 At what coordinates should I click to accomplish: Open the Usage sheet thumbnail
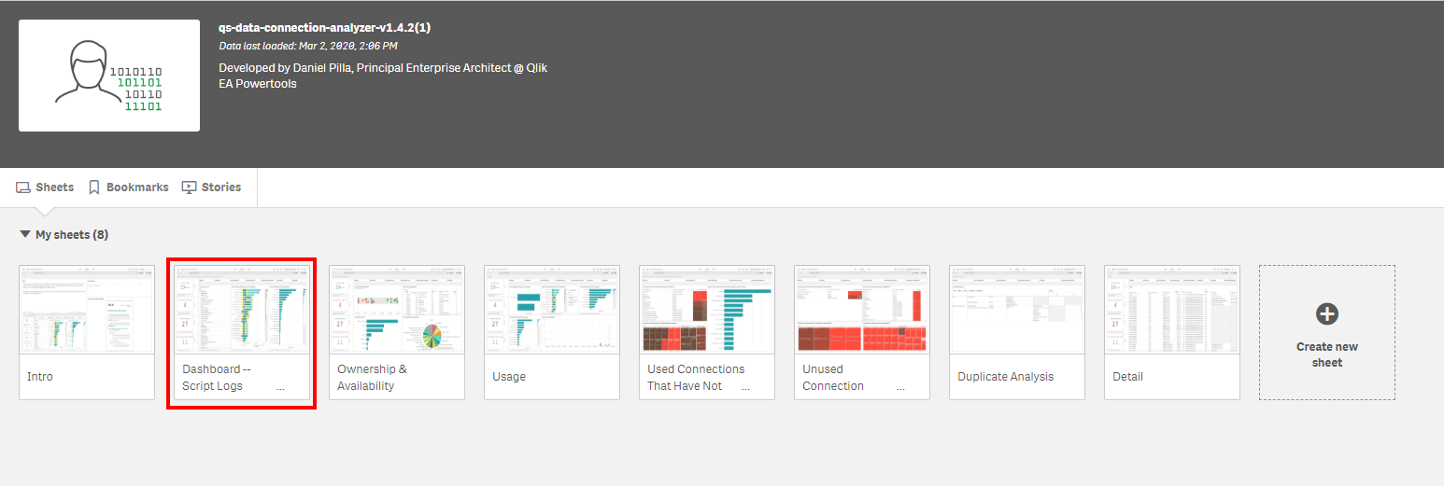(552, 310)
